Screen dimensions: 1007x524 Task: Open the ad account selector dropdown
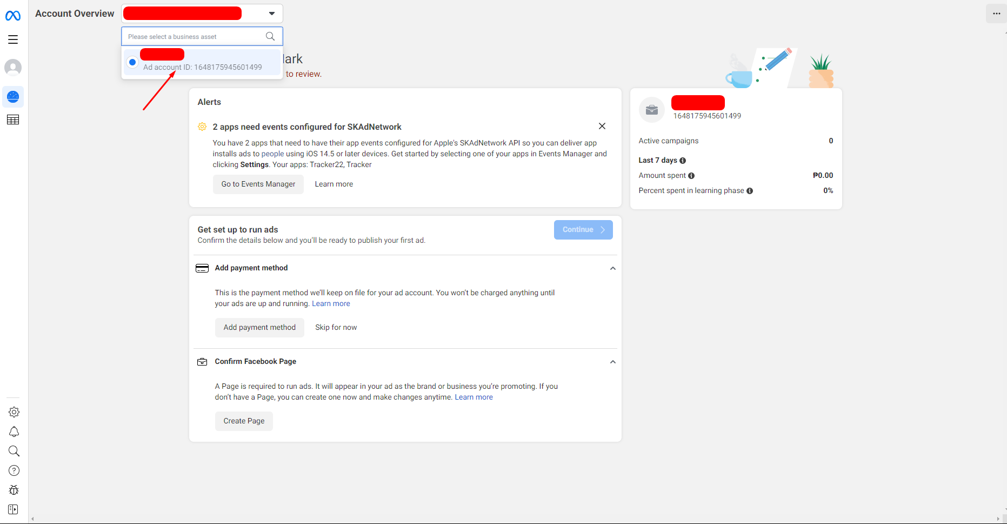coord(202,14)
